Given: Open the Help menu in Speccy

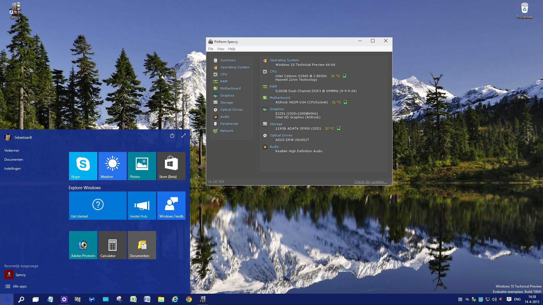Looking at the screenshot, I should (x=232, y=49).
